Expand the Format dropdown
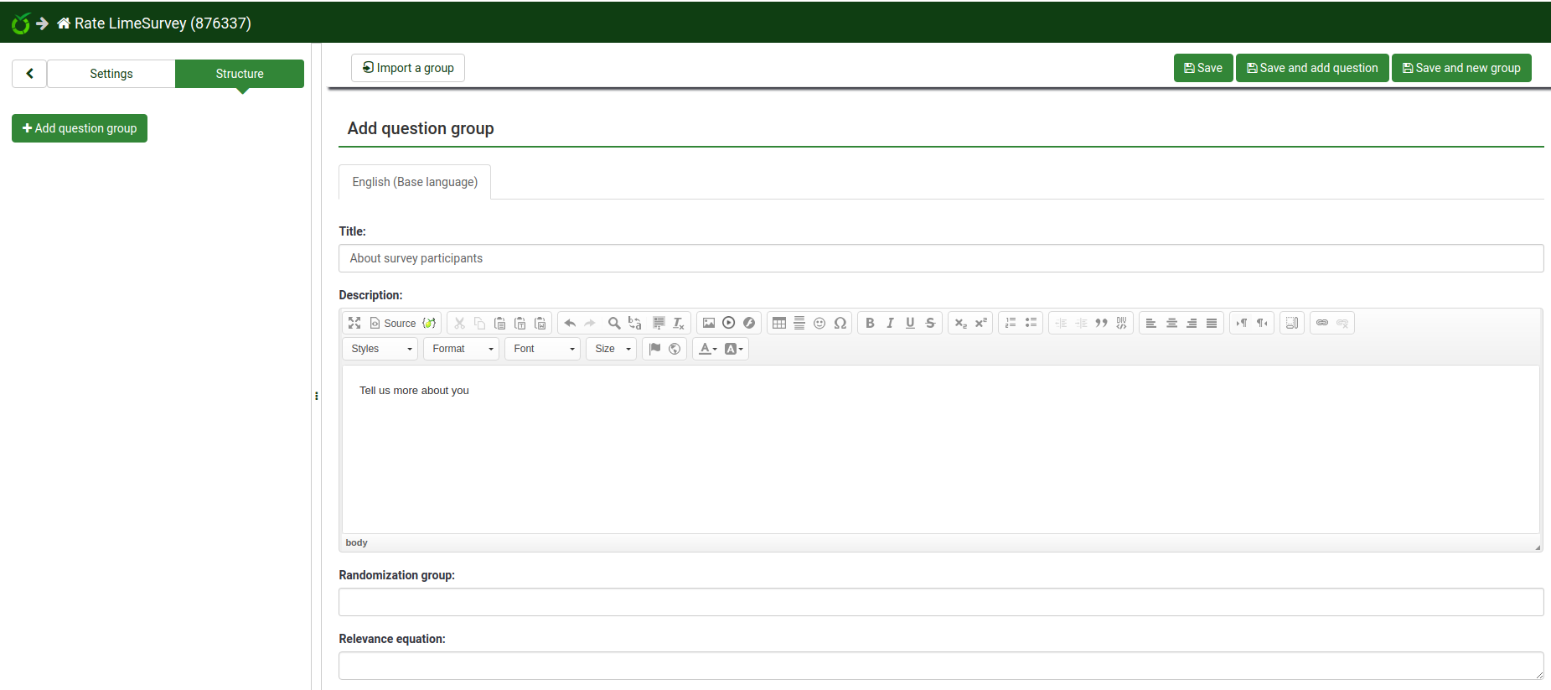The height and width of the screenshot is (690, 1551). pyautogui.click(x=462, y=349)
